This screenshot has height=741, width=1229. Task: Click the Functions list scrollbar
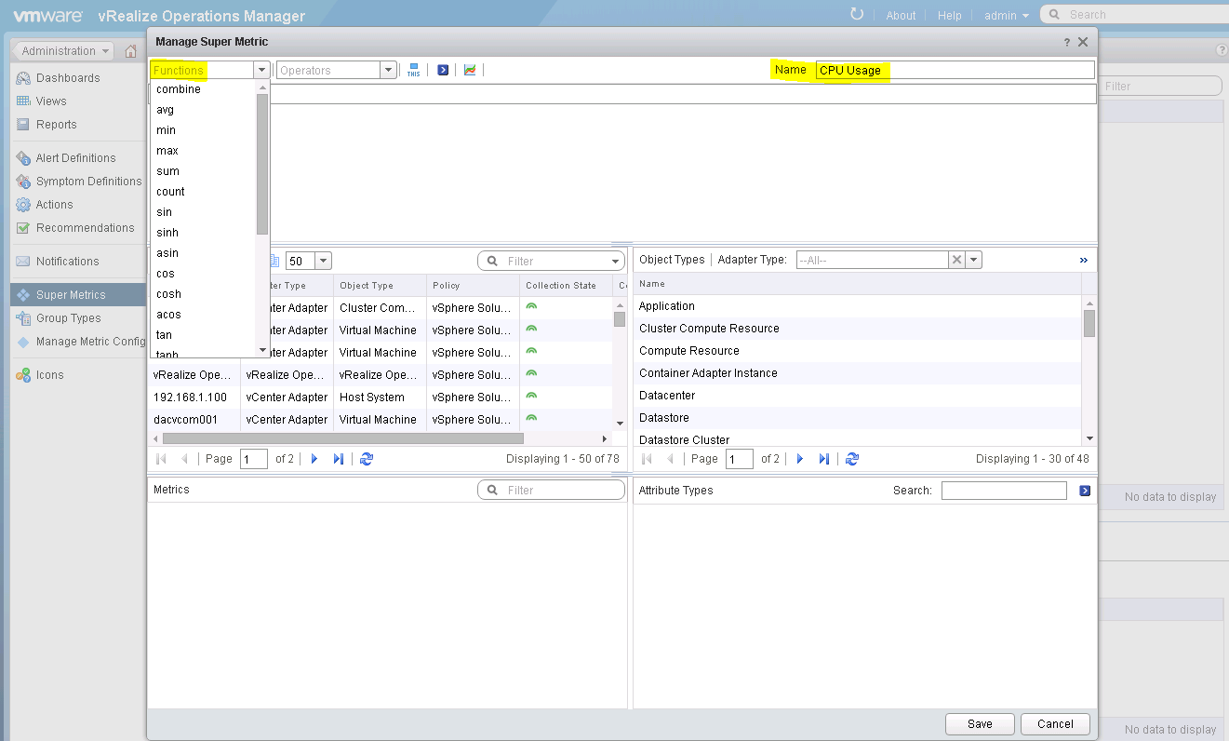262,163
